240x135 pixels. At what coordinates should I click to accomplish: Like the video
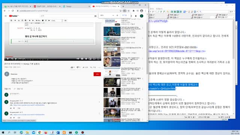point(72,67)
